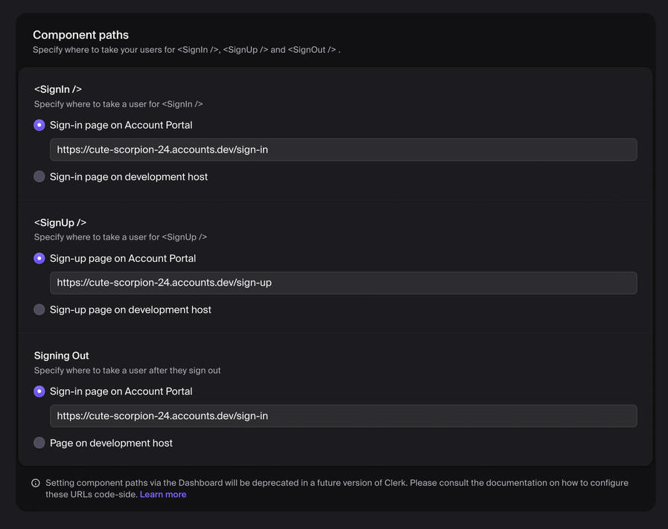Open the Learn more documentation link
Image resolution: width=668 pixels, height=529 pixels.
[x=163, y=493]
